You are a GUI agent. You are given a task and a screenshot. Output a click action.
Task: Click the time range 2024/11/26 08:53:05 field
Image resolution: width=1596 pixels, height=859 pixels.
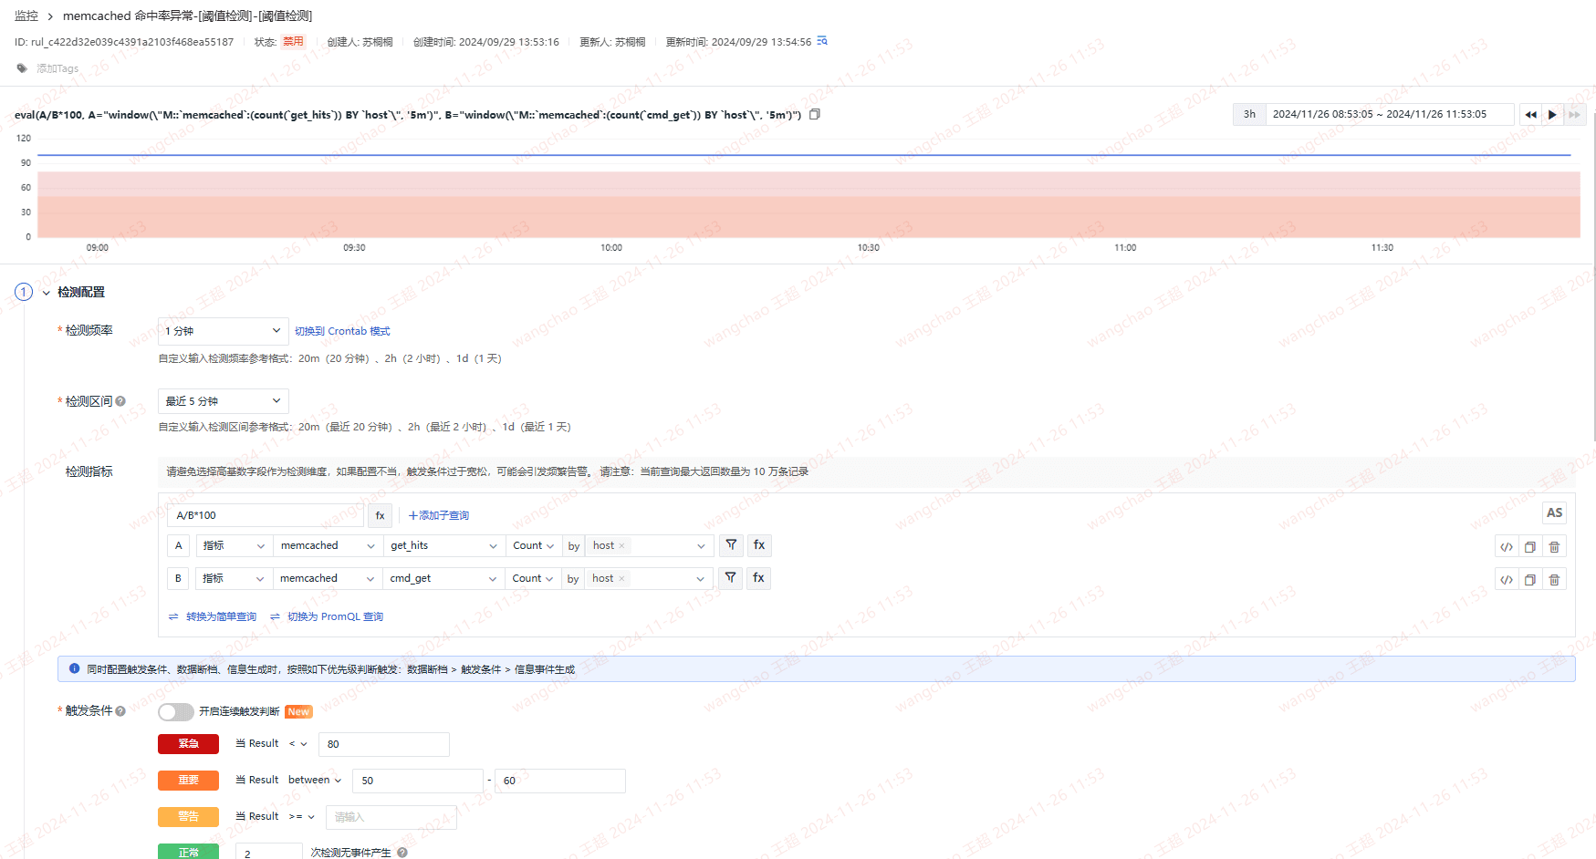(1390, 114)
